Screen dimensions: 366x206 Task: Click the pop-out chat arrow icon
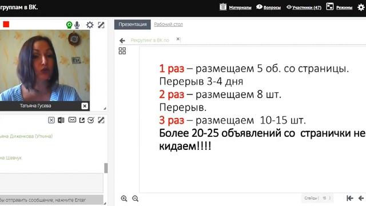point(82,120)
